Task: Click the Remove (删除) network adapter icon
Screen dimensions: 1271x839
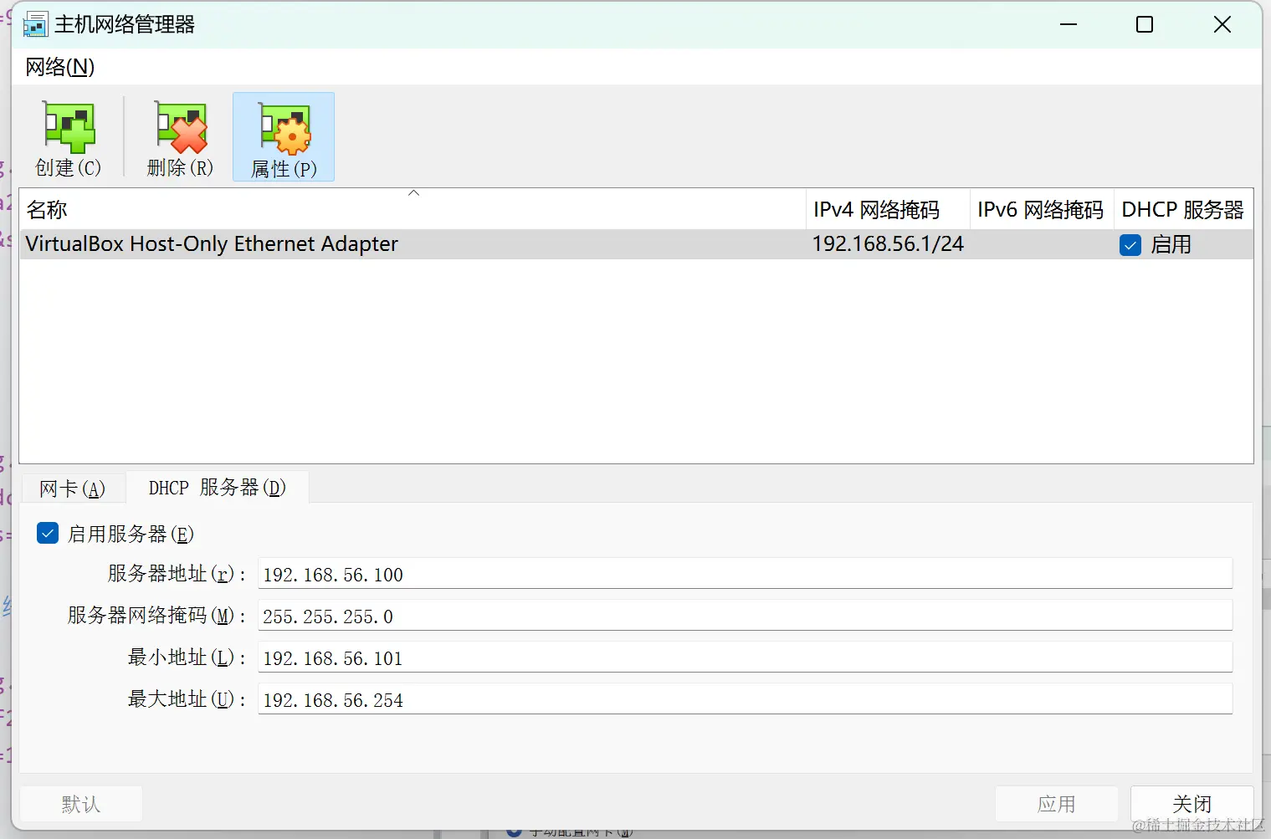Action: (x=181, y=128)
